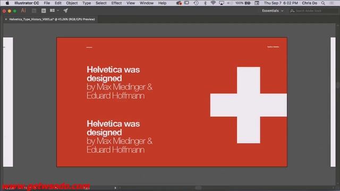Click the Wi-Fi menu bar icon
Viewport: 340px width, 191px height.
tap(213, 3)
